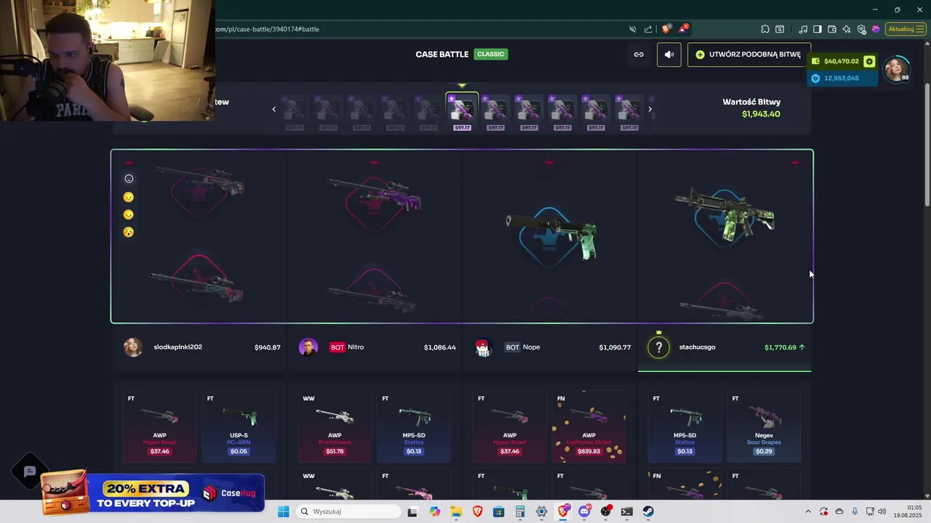The height and width of the screenshot is (523, 931).
Task: Open Discord from the taskbar
Action: [584, 511]
